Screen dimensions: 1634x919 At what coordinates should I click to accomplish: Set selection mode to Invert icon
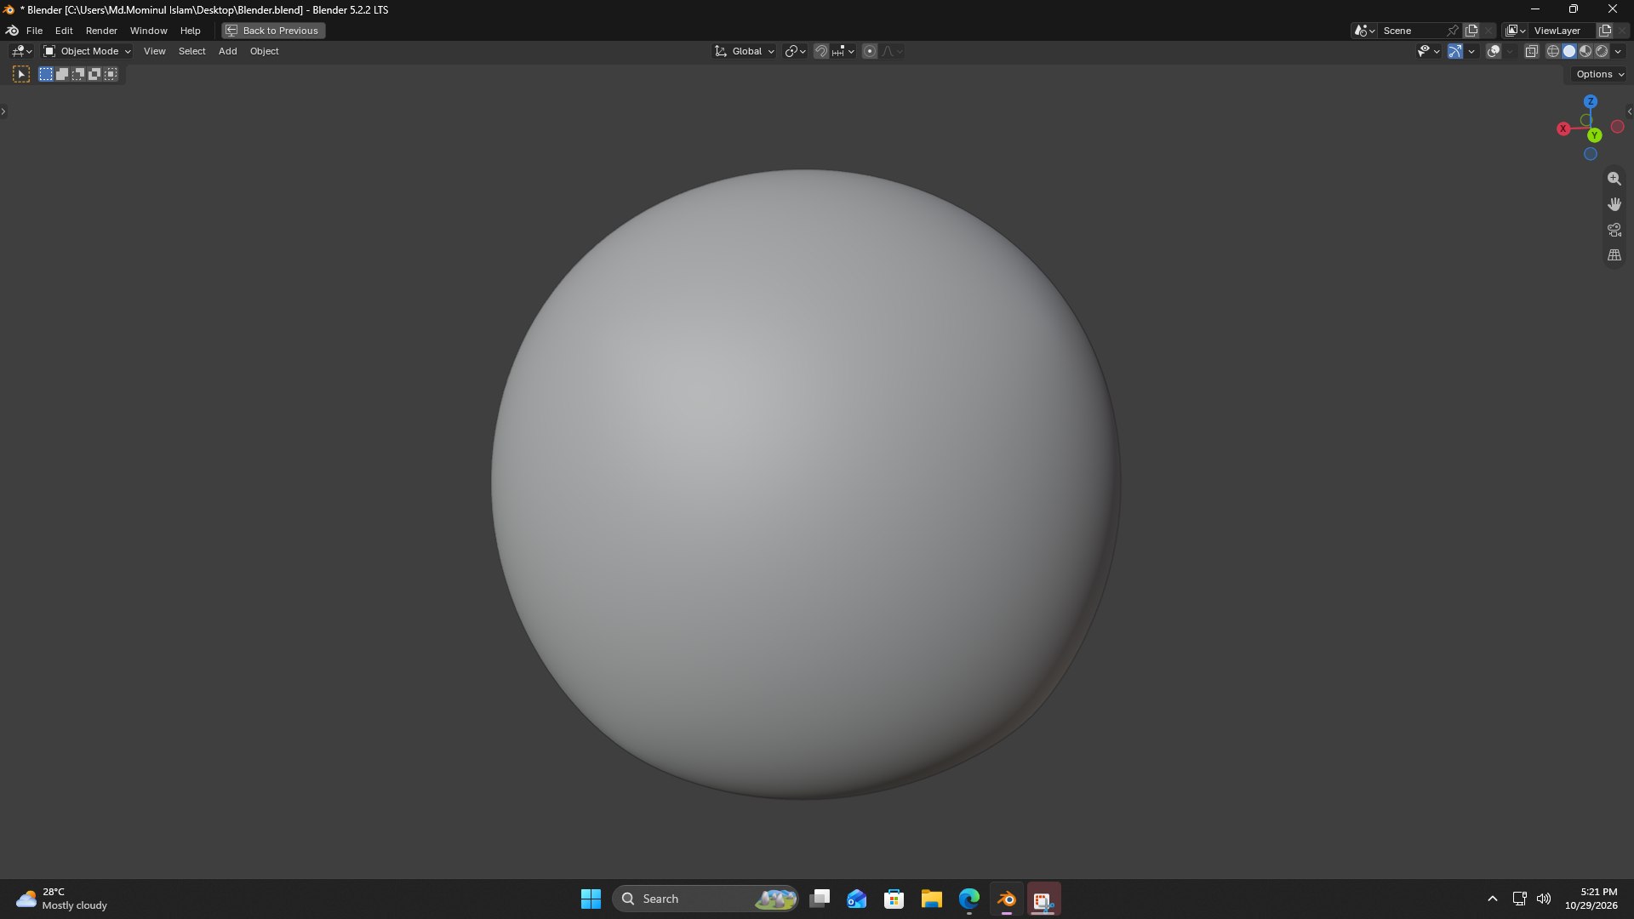pyautogui.click(x=94, y=75)
